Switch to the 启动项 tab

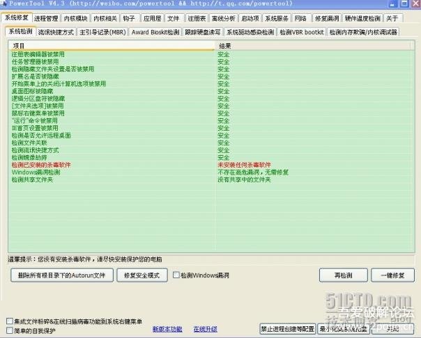250,18
